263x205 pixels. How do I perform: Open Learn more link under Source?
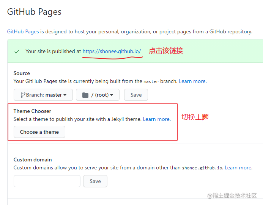point(192,81)
